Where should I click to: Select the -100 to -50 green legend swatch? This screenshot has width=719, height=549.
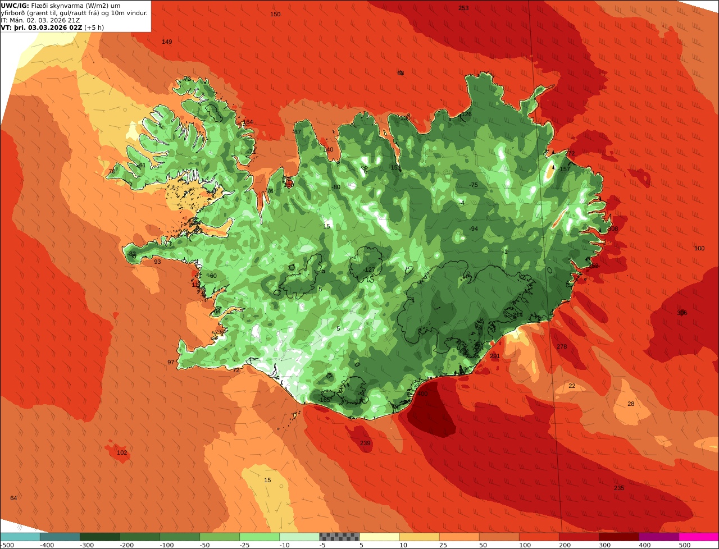(179, 537)
